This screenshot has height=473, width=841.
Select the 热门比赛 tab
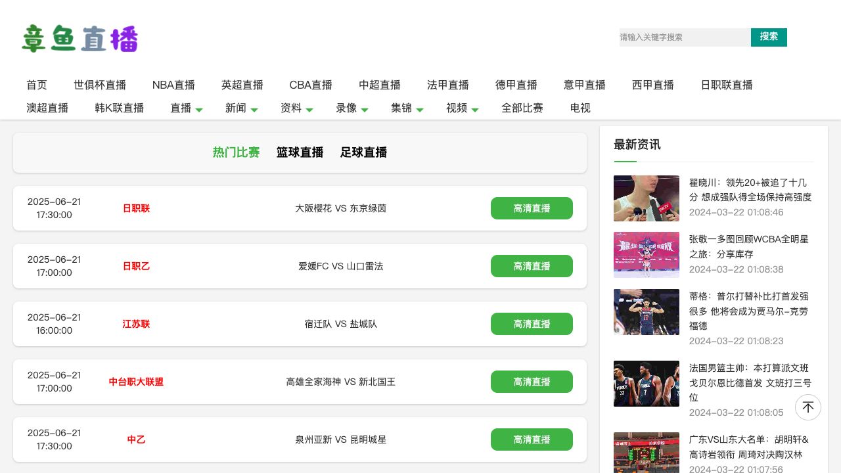pyautogui.click(x=236, y=152)
